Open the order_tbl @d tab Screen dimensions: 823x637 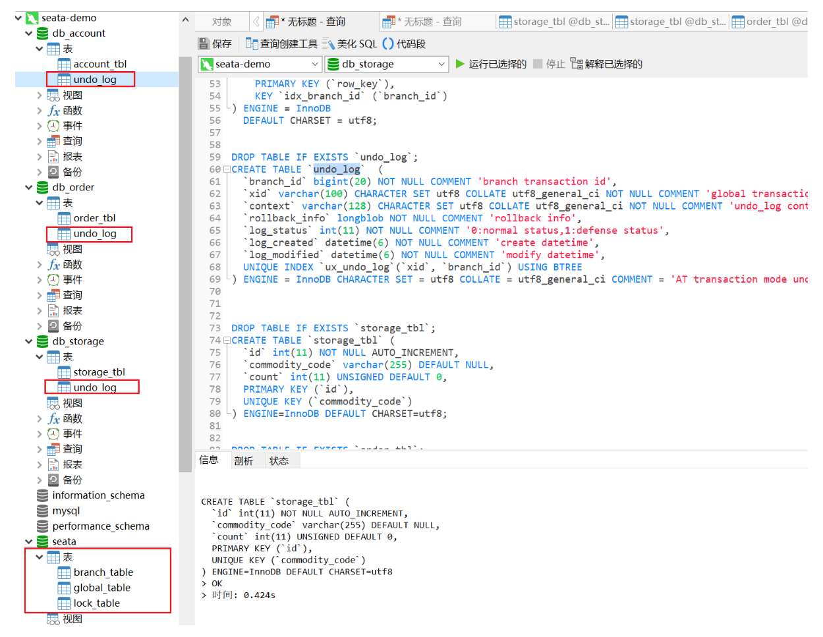coord(769,22)
